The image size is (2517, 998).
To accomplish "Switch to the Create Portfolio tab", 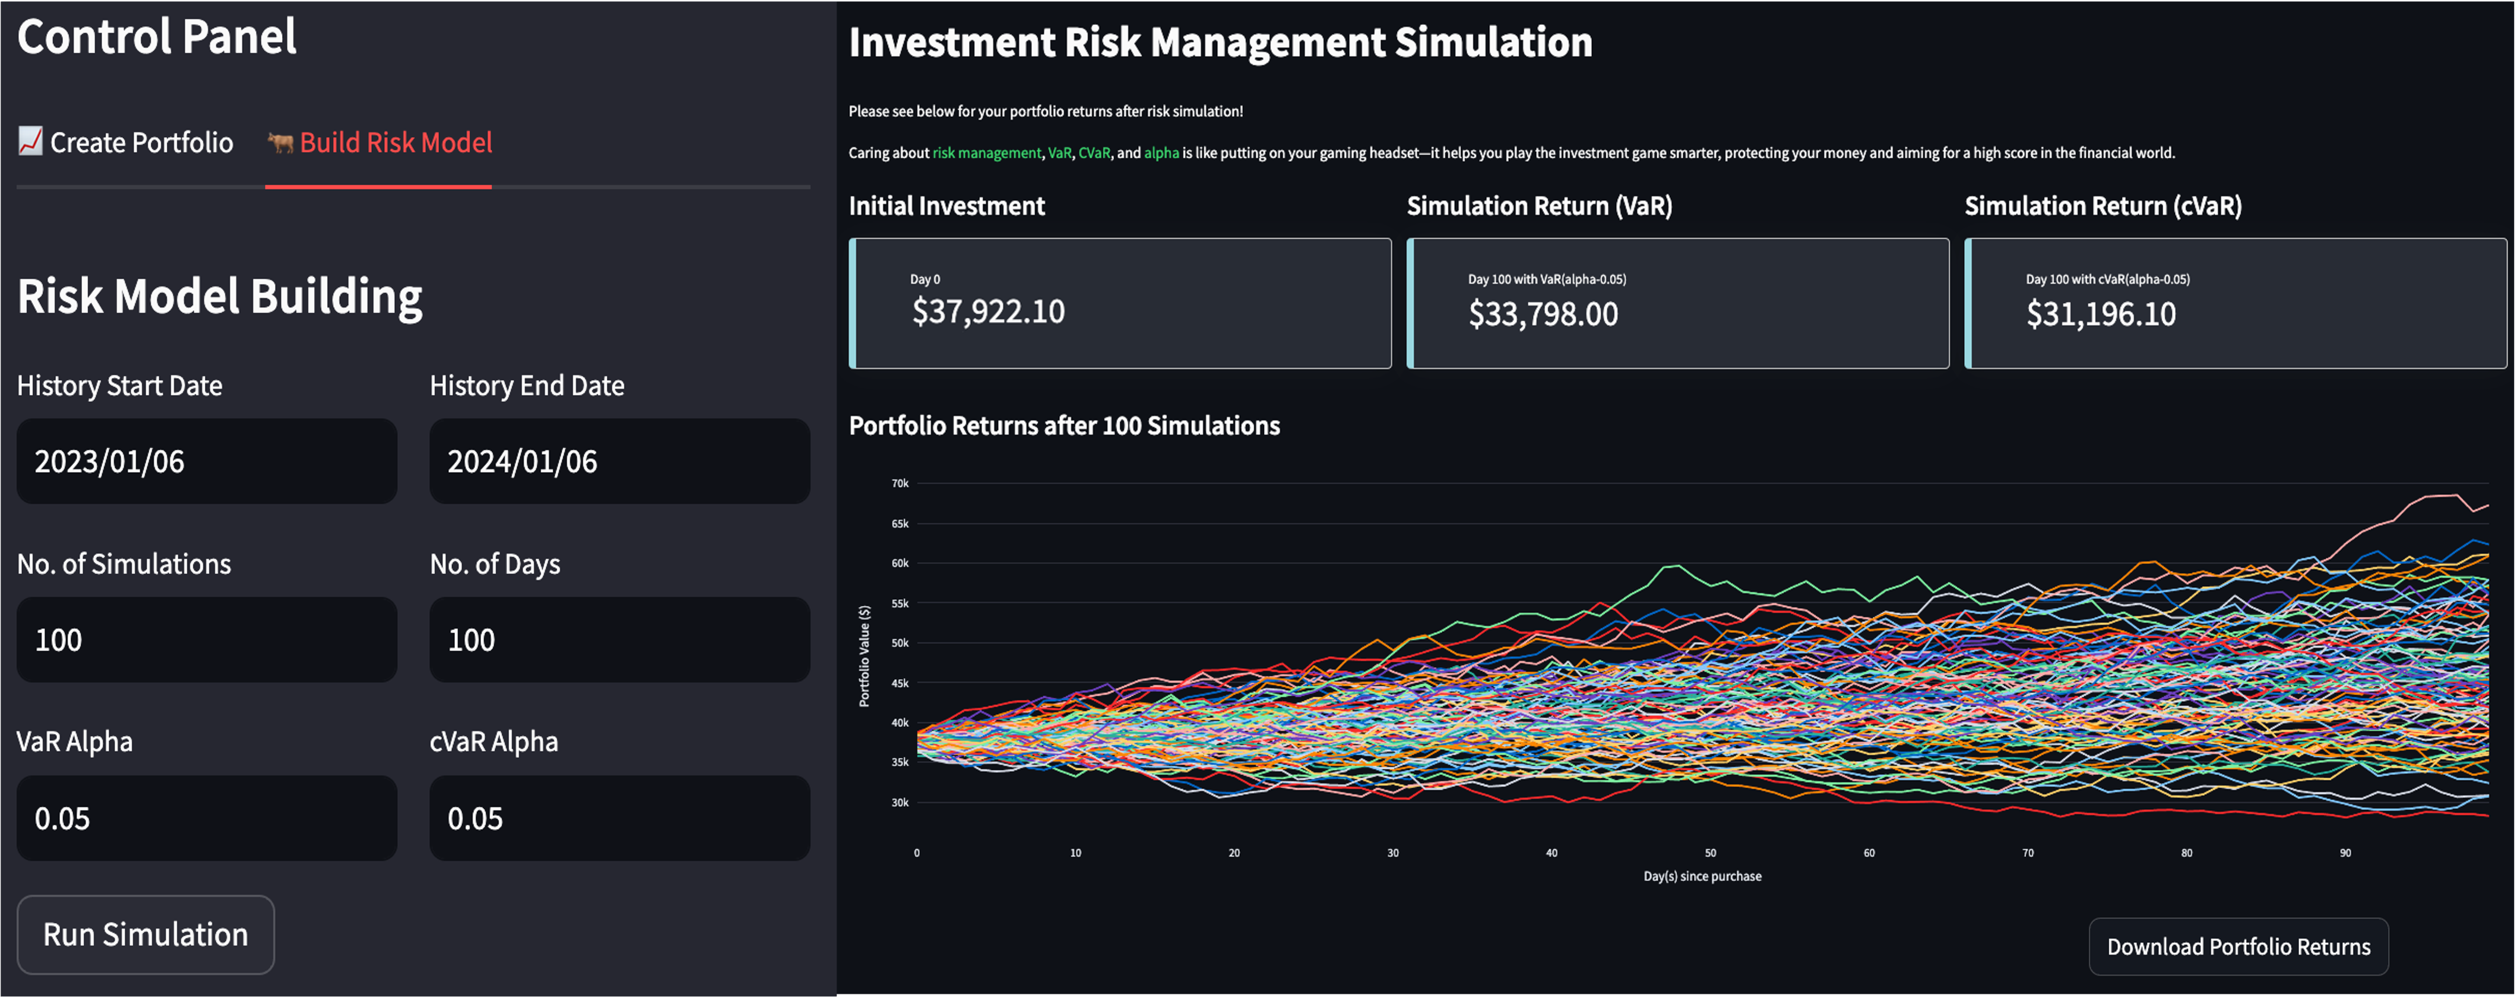I will [x=142, y=142].
